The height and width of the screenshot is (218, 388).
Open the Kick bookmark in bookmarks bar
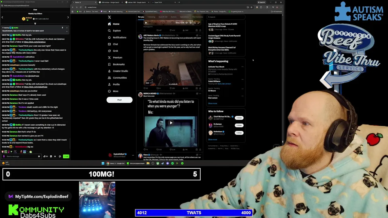(x=79, y=12)
